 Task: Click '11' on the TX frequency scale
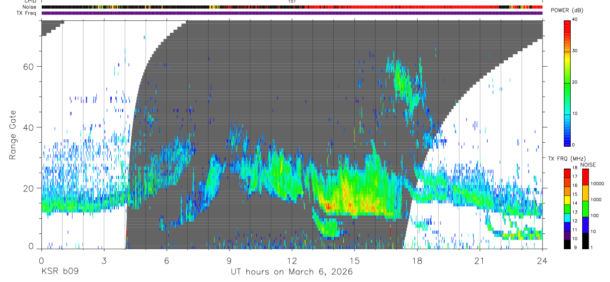(x=575, y=230)
